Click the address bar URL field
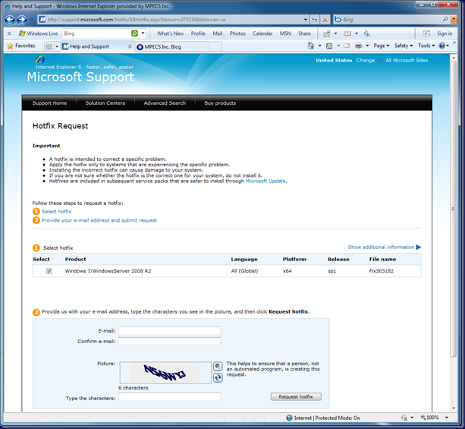This screenshot has height=429, width=465. pyautogui.click(x=174, y=20)
